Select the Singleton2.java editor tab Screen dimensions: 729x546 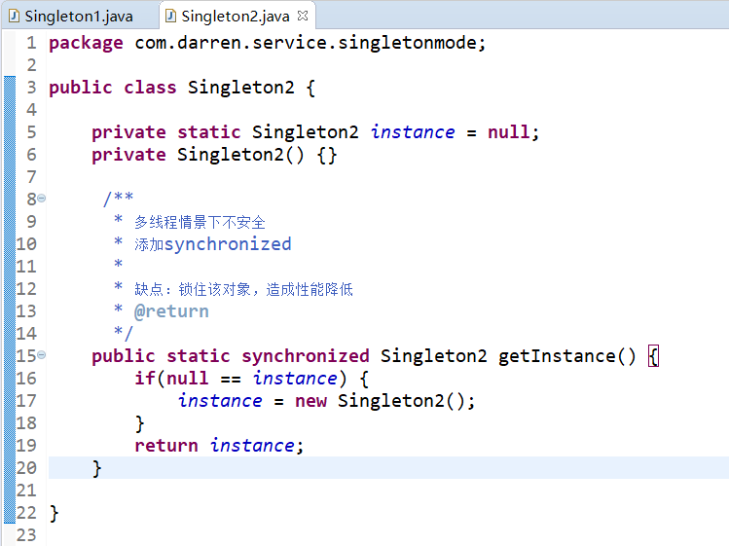coord(236,17)
